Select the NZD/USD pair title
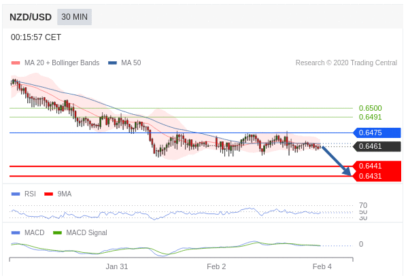The width and height of the screenshot is (408, 280). coord(31,17)
